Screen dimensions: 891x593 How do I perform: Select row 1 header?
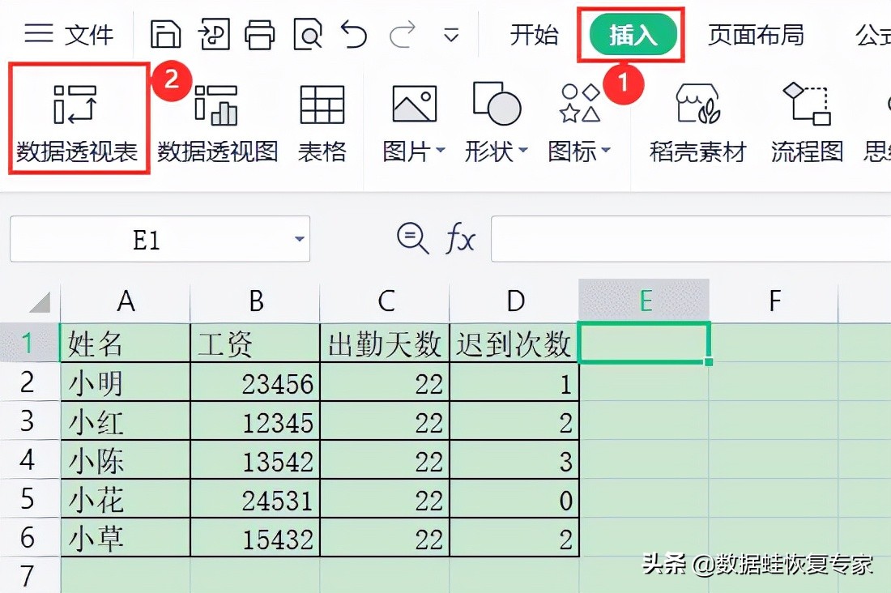pos(29,343)
